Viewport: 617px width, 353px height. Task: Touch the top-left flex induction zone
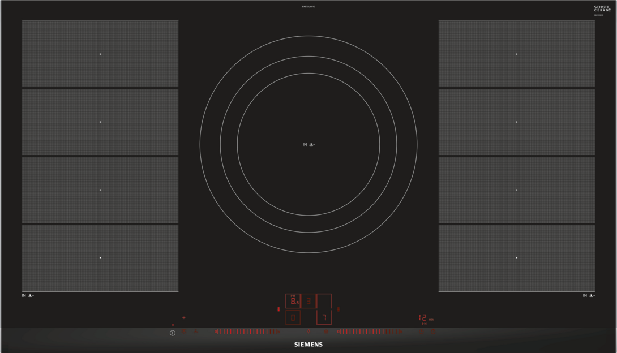click(x=100, y=54)
